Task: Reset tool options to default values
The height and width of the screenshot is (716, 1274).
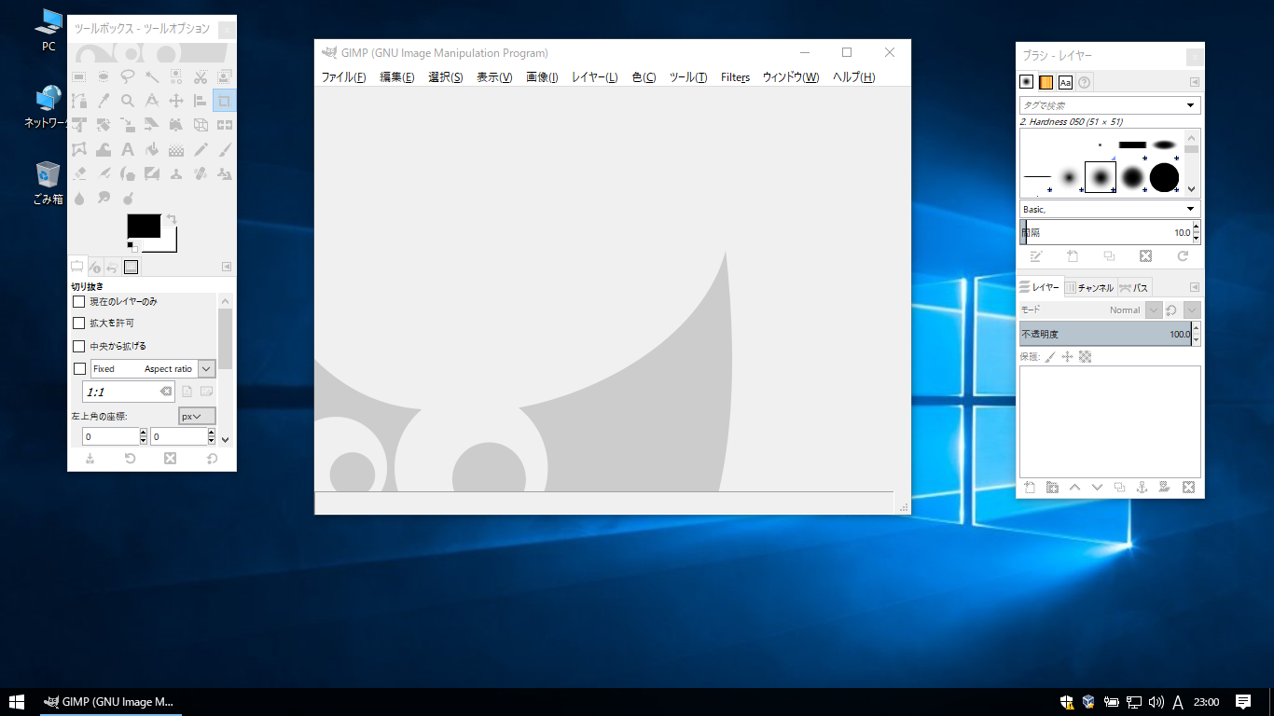Action: pyautogui.click(x=212, y=459)
